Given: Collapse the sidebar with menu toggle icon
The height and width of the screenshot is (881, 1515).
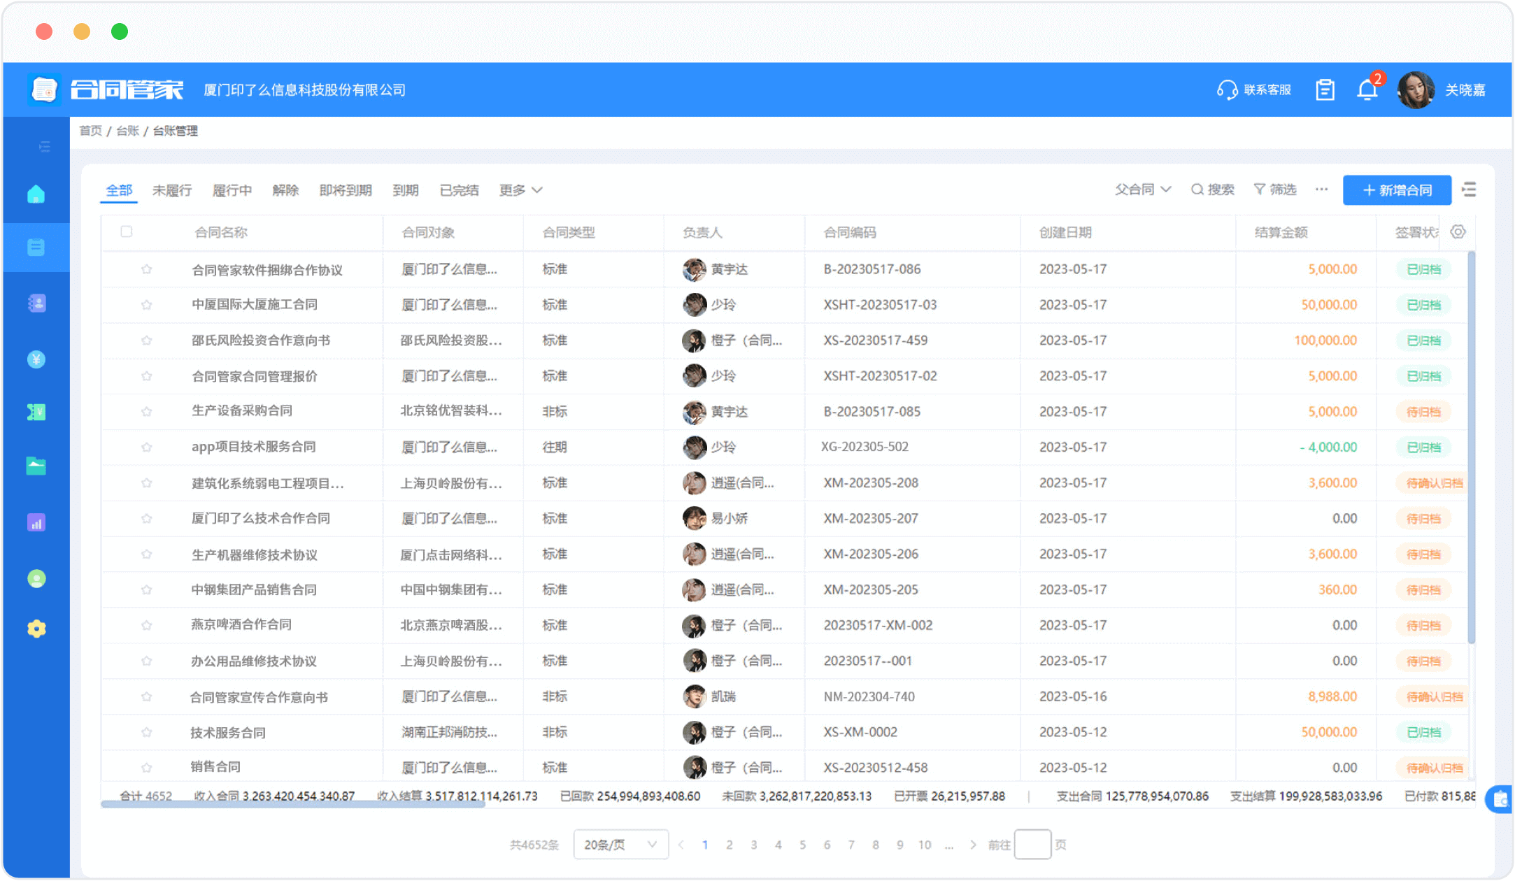Looking at the screenshot, I should [45, 147].
